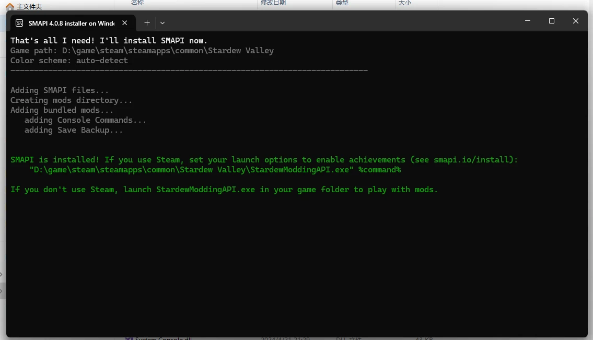Click the home folder icon in File Explorer
593x340 pixels.
pos(10,6)
